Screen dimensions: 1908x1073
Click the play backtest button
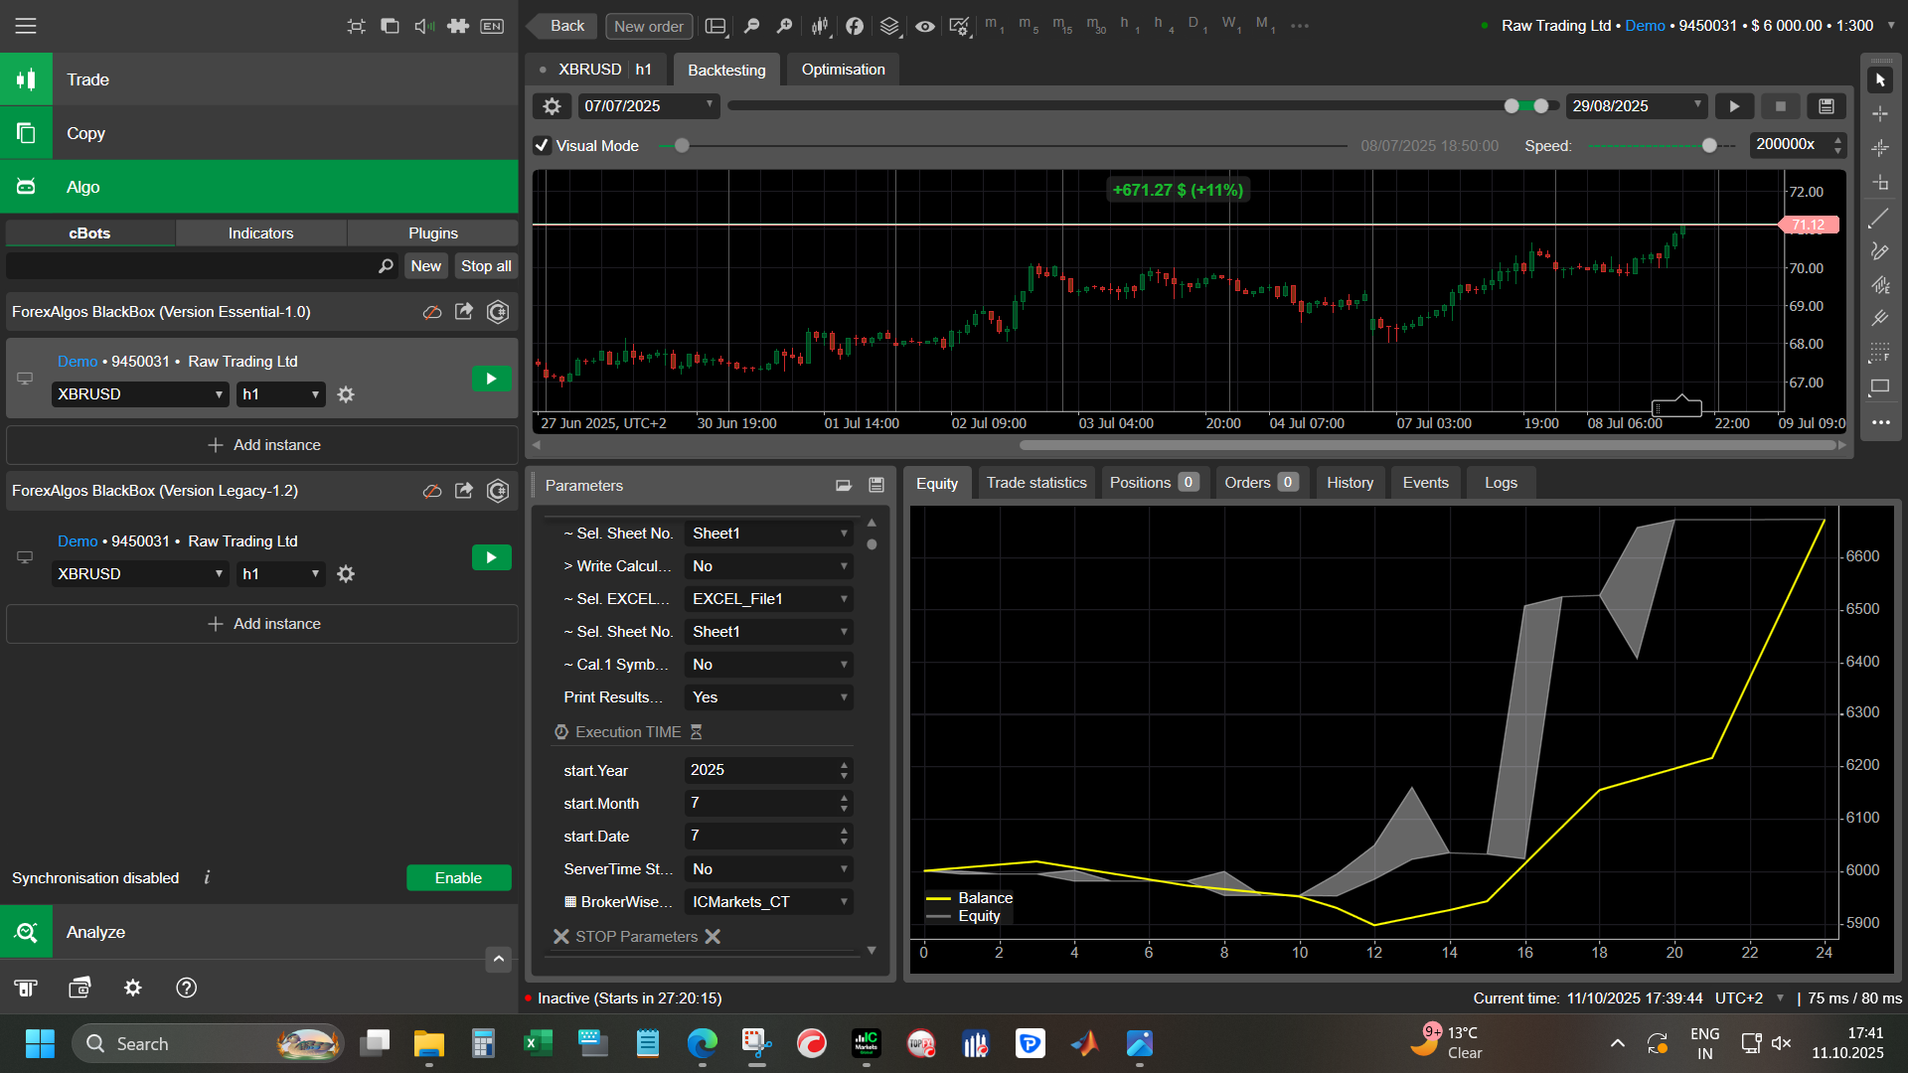1734,106
